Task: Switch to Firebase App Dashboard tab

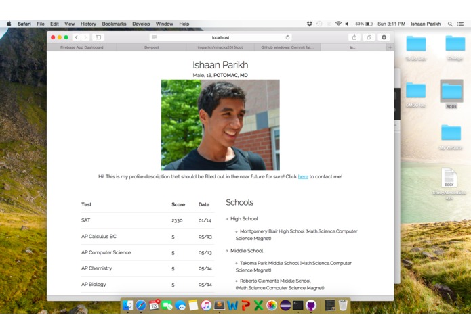Action: coord(82,47)
